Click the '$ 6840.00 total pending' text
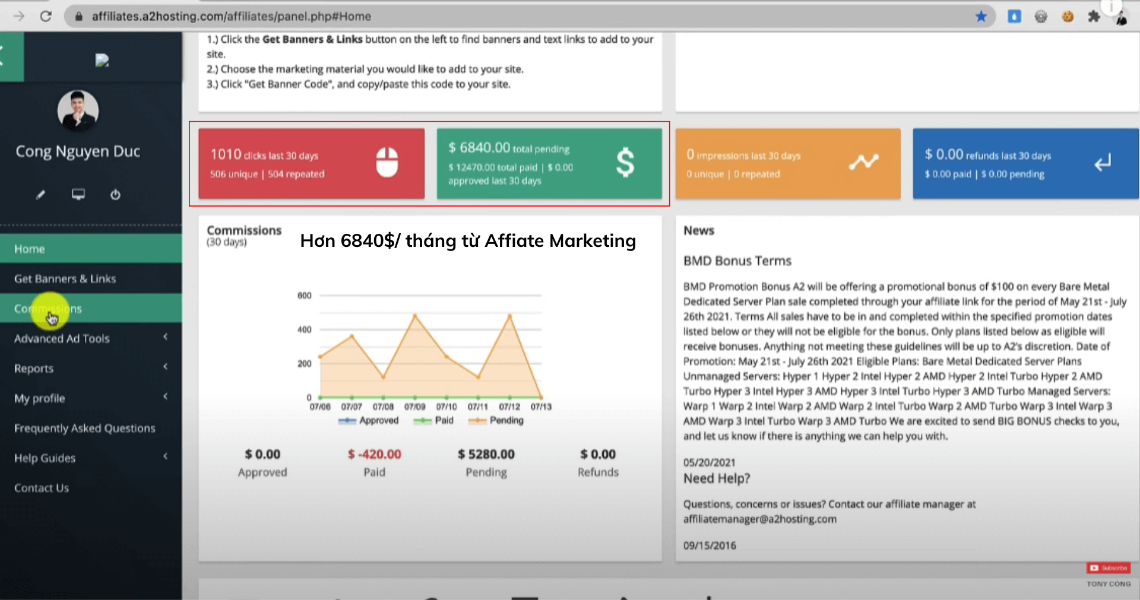1140x600 pixels. click(509, 148)
